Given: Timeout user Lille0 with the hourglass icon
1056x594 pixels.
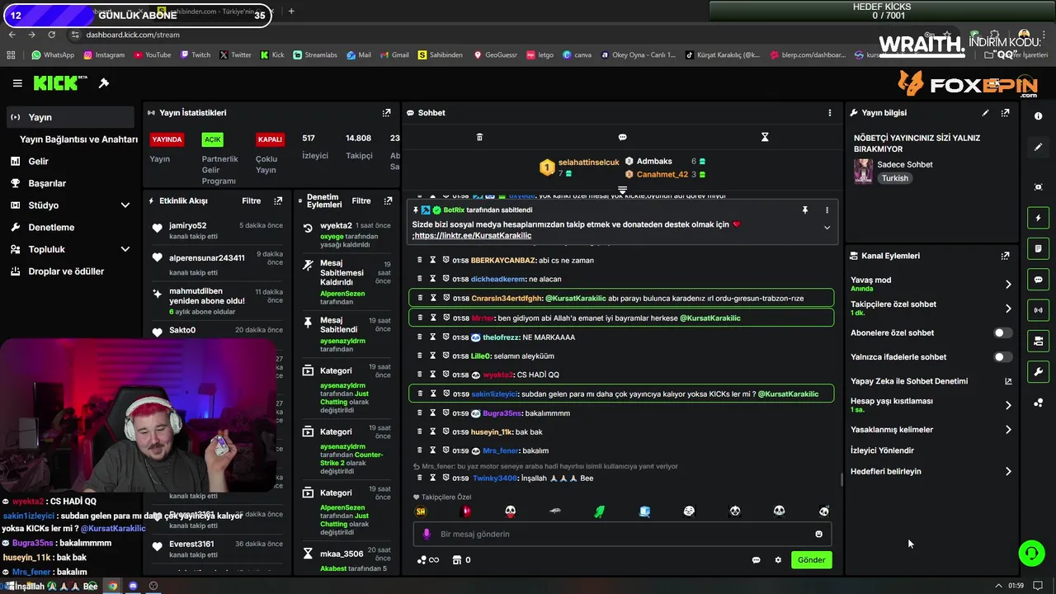Looking at the screenshot, I should (x=433, y=356).
